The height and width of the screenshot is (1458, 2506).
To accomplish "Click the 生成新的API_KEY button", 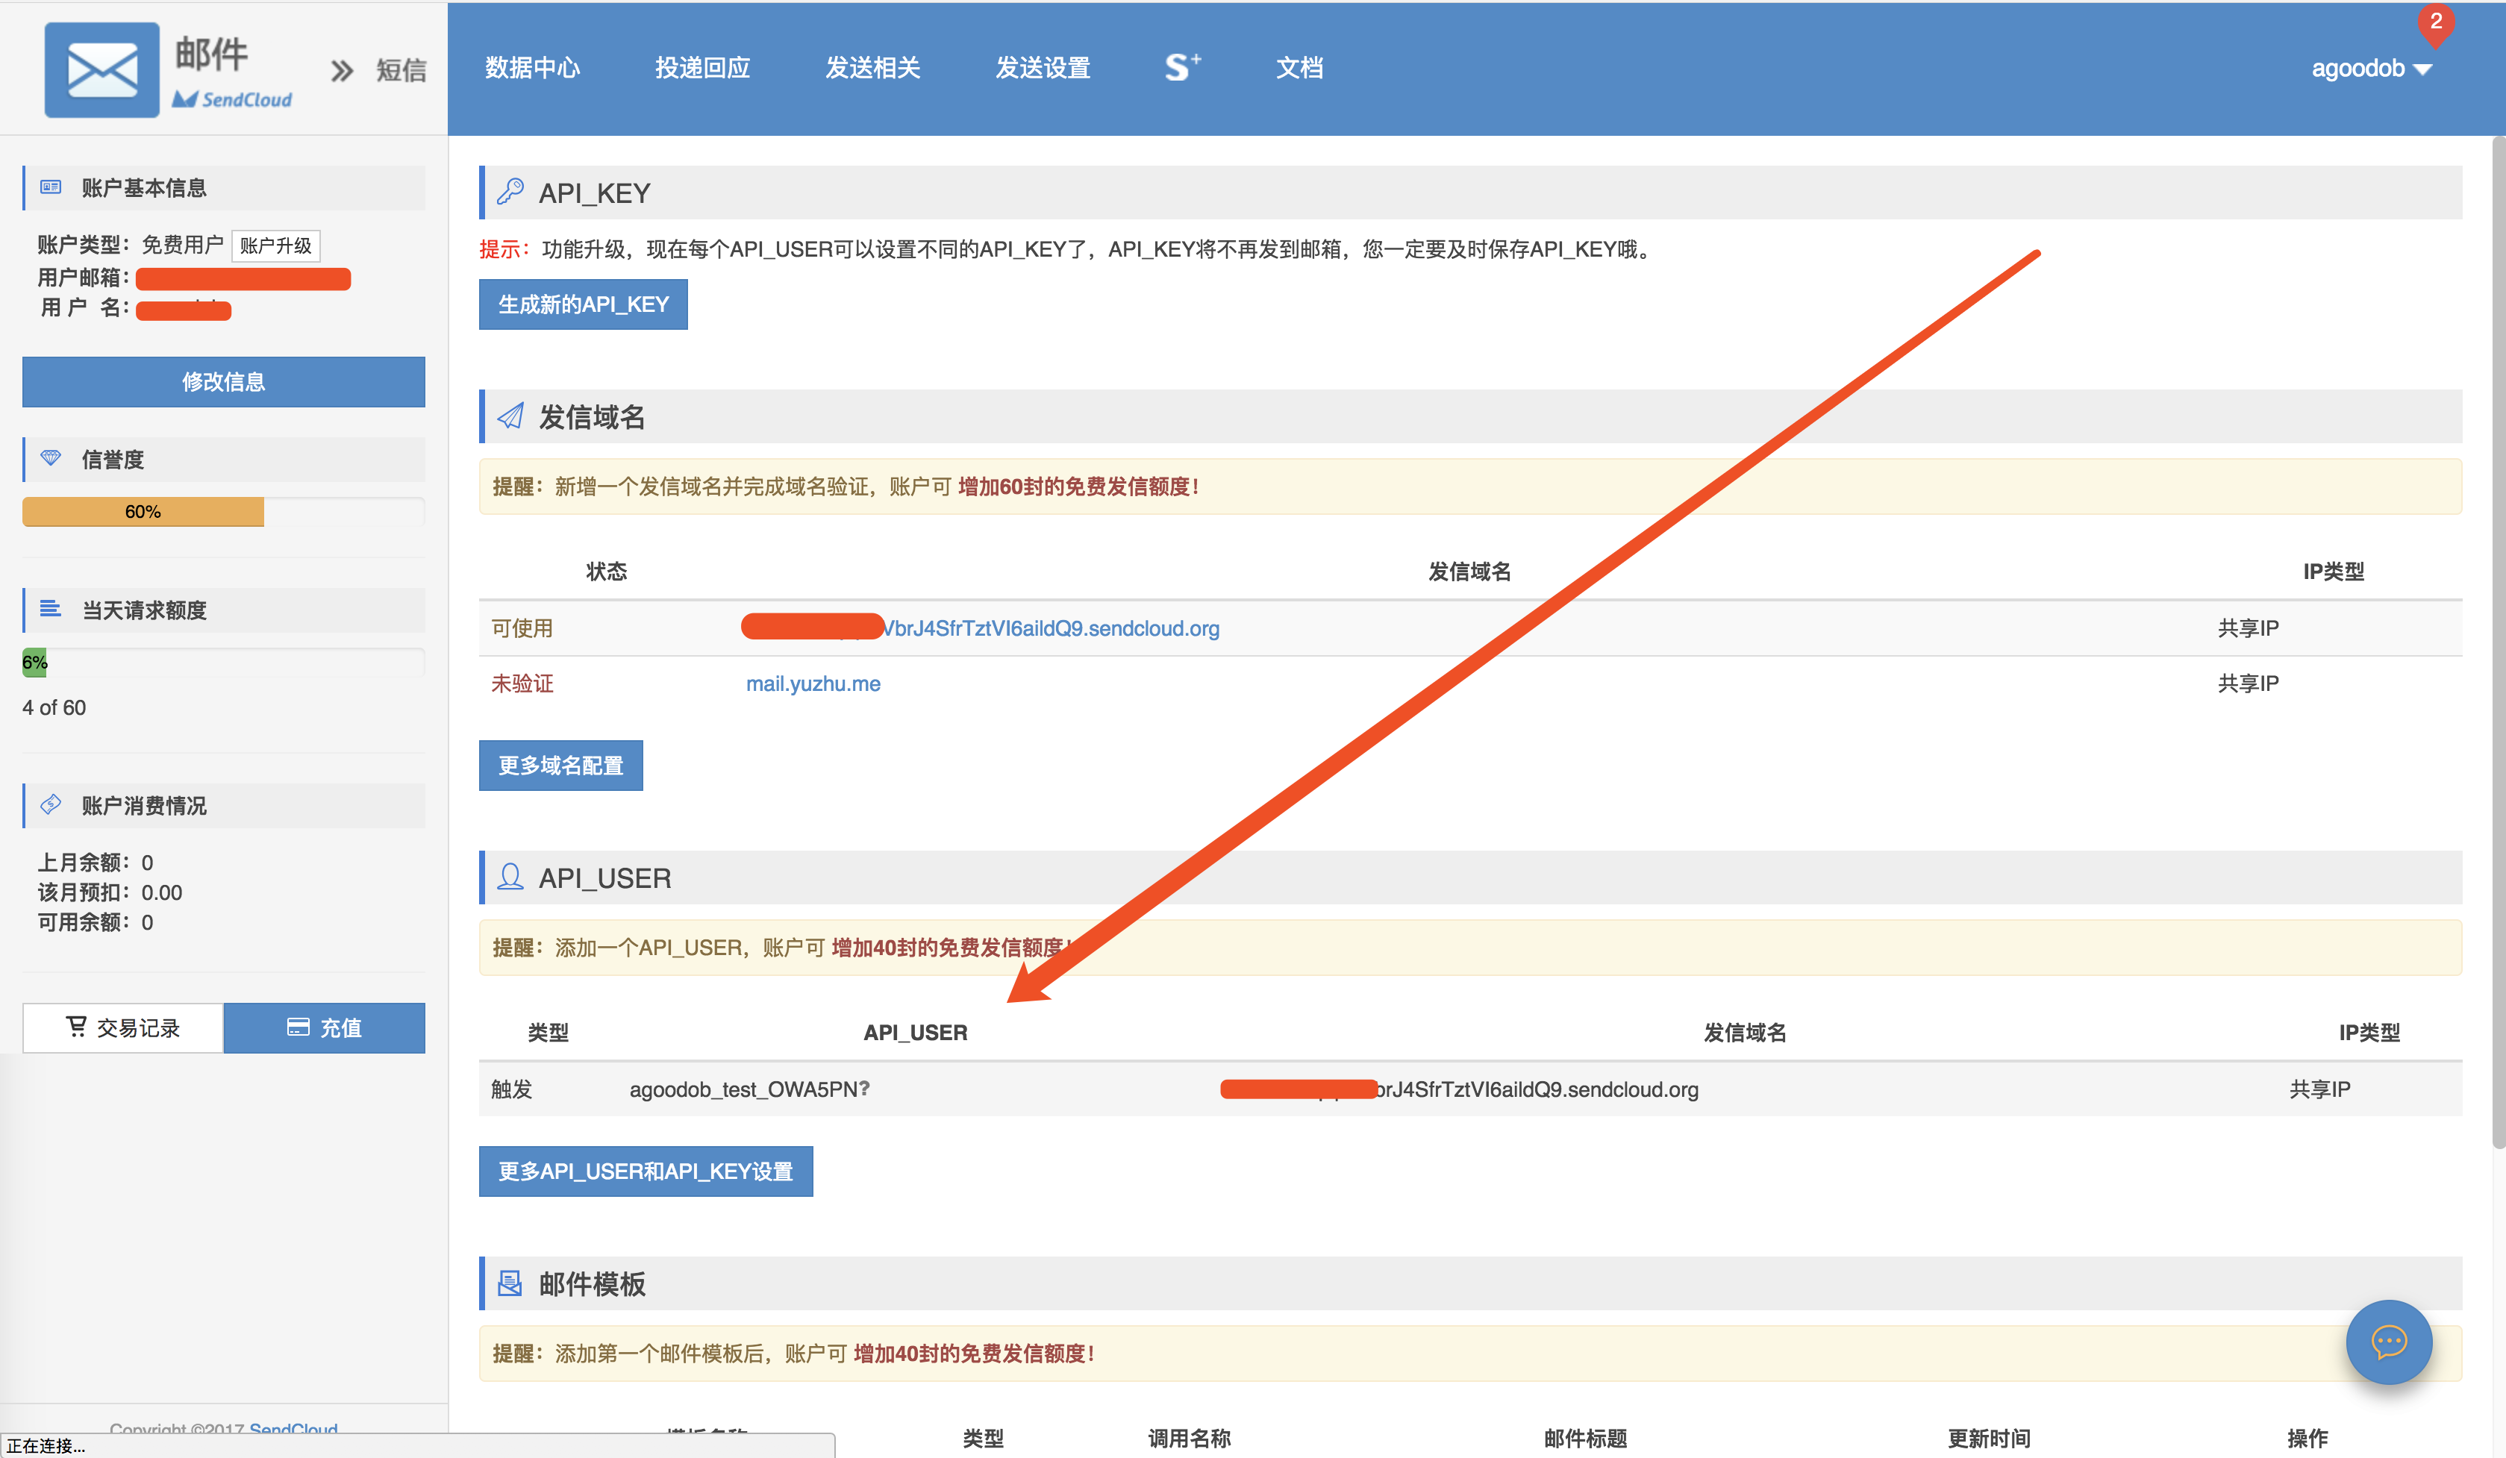I will pos(583,304).
